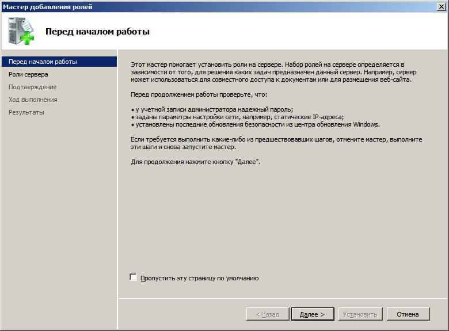Click the Перед началом работы page heading

97,32
